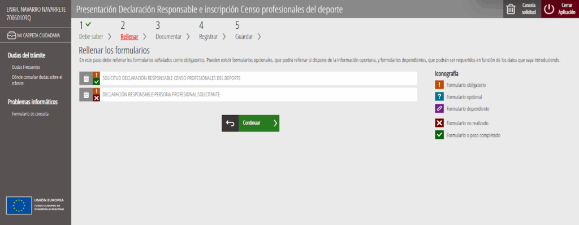Open Declaración Responsable Persona Profesional Solicitante form
This screenshot has height=225, width=579.
(x=248, y=95)
